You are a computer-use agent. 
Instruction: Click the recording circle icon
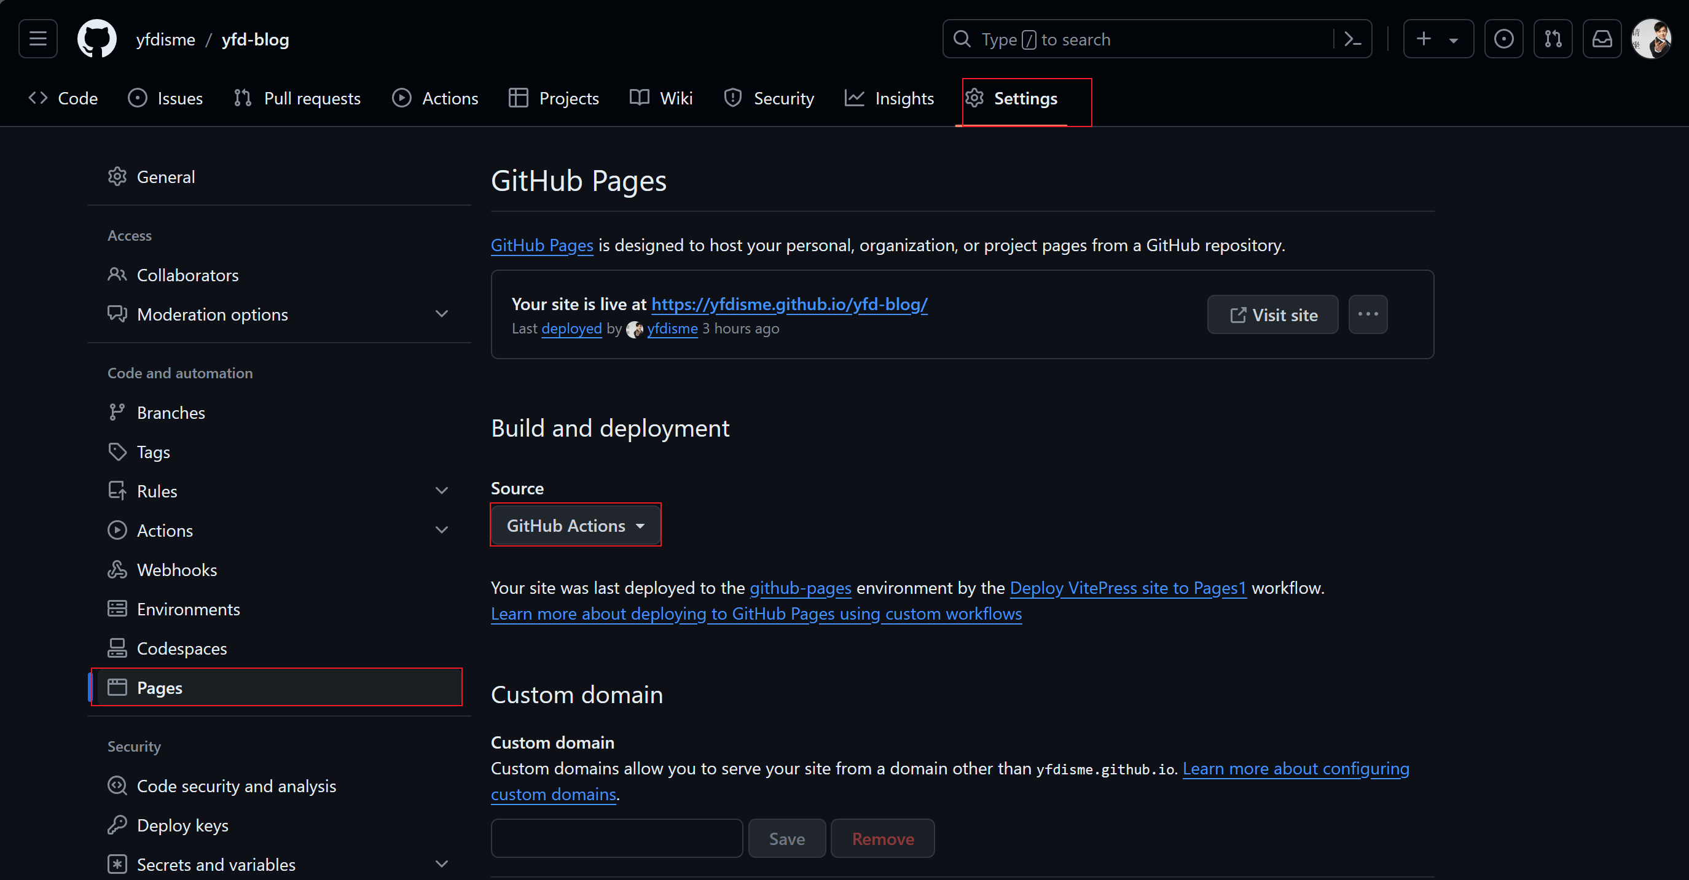tap(1503, 39)
